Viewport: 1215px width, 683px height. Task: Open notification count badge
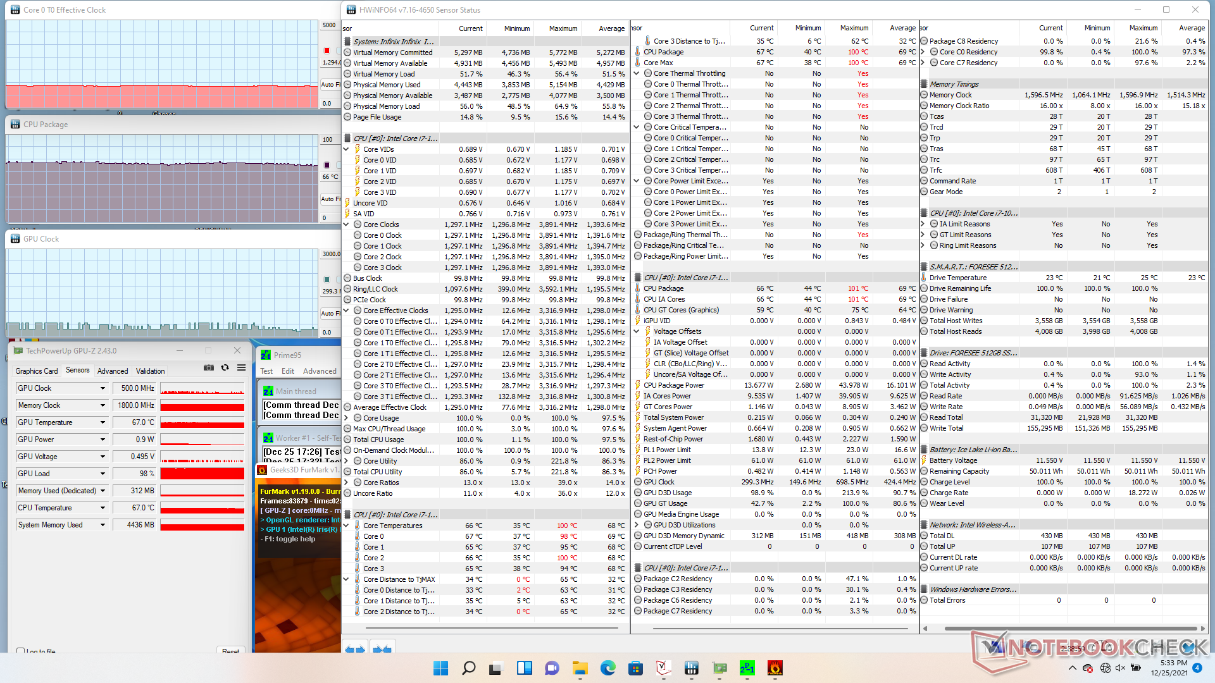1197,668
